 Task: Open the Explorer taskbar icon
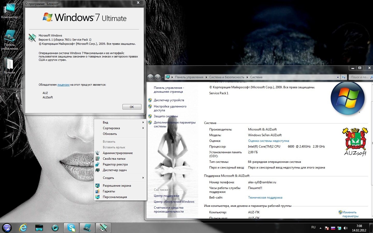(39, 228)
